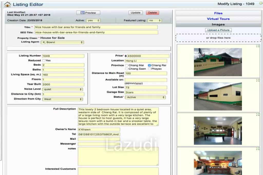Click the Preview button

pyautogui.click(x=88, y=13)
